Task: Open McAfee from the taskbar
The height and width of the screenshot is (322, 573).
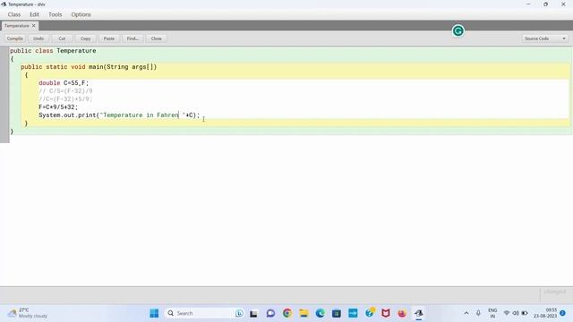Action: (x=386, y=313)
